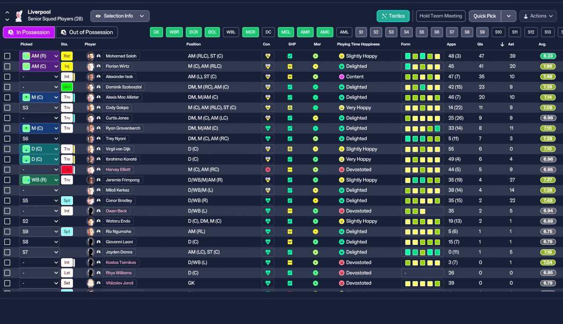
Task: Click the devastated face icon for Harvey Elliott
Action: click(341, 170)
